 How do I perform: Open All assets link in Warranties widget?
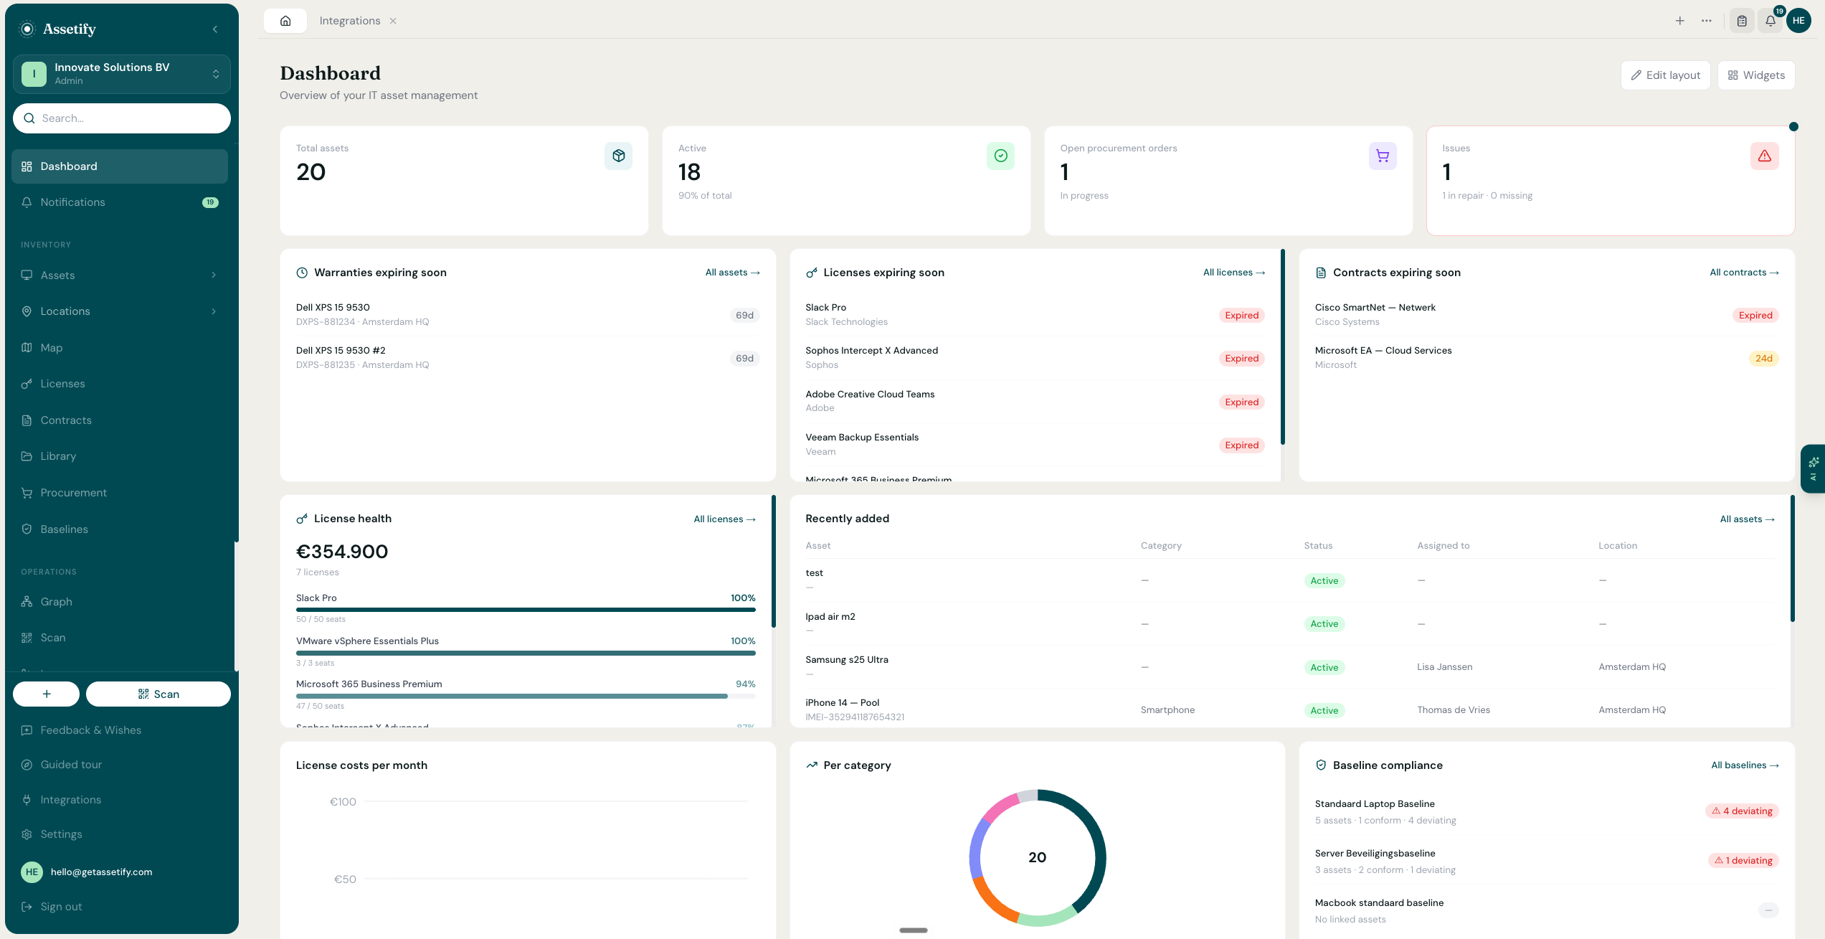(x=732, y=273)
